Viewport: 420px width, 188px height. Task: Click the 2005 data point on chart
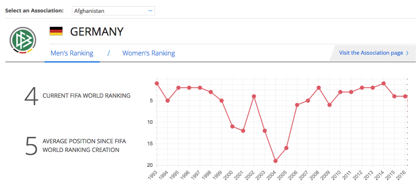(286, 148)
